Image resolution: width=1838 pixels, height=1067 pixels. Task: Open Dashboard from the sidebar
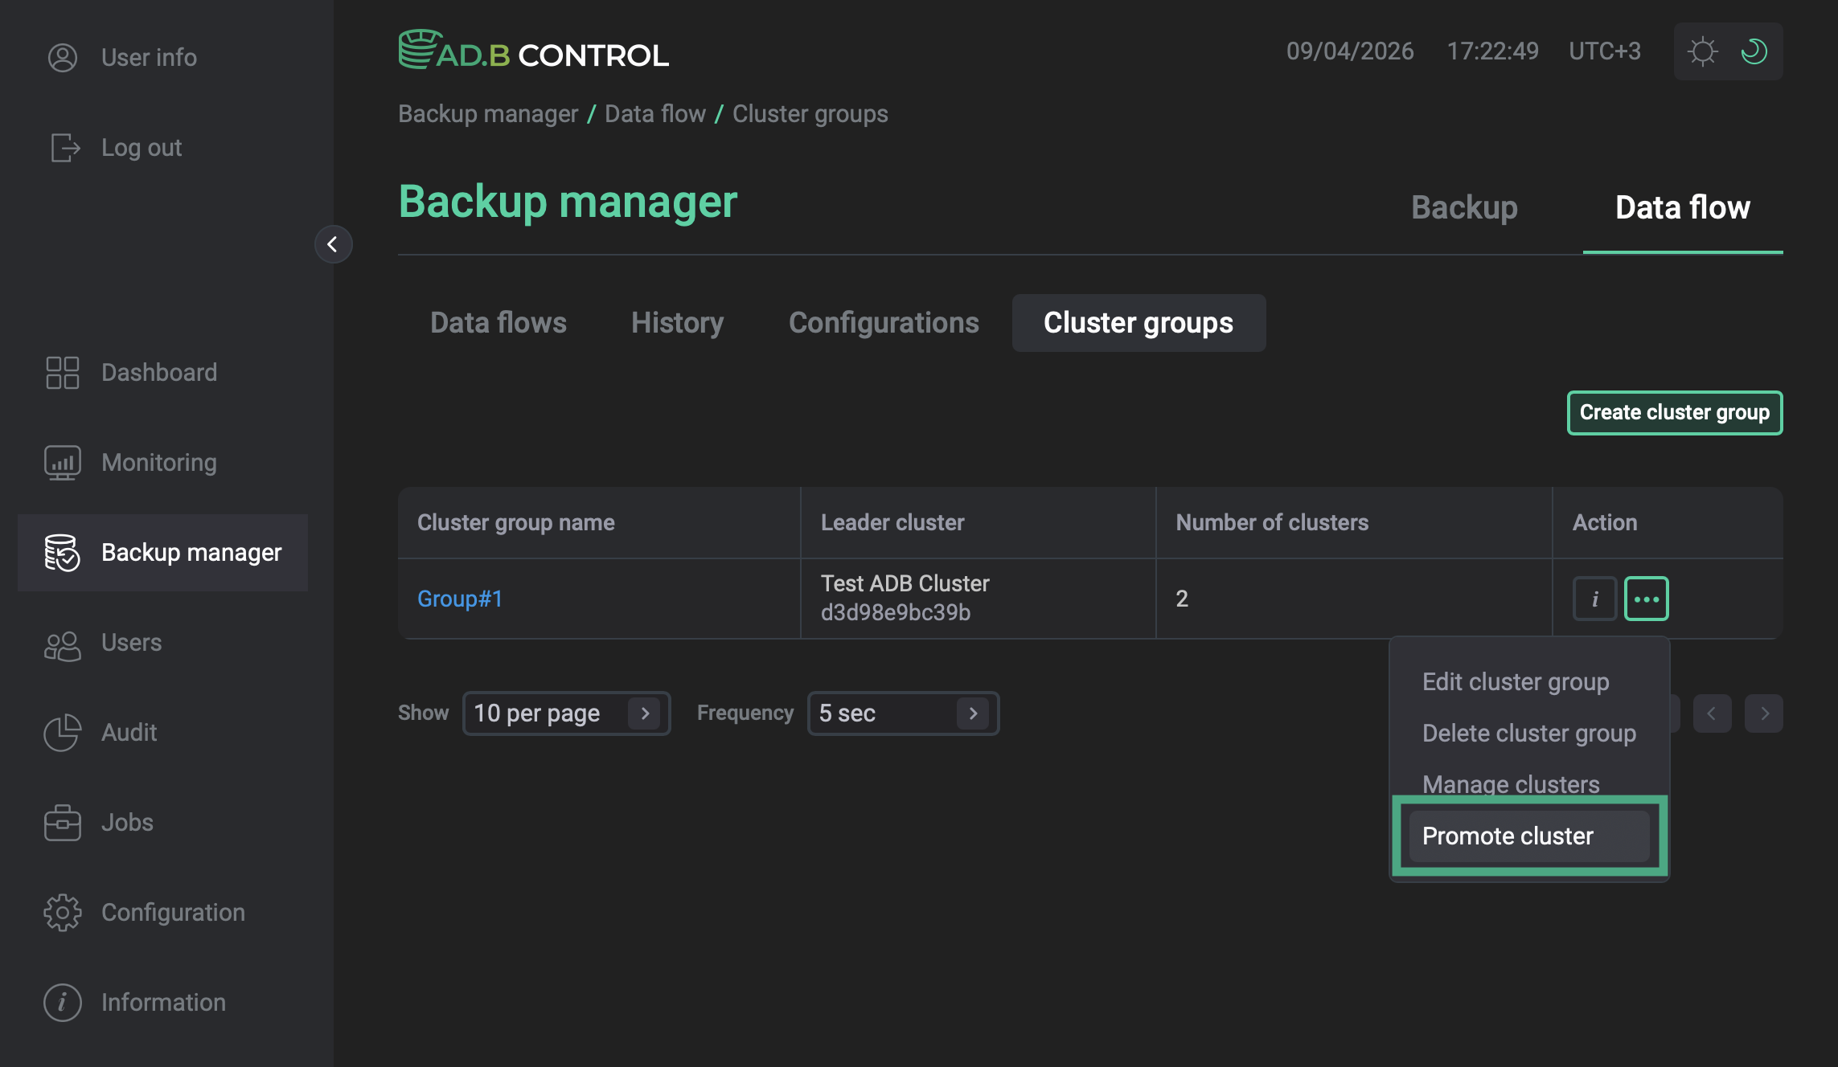[159, 373]
